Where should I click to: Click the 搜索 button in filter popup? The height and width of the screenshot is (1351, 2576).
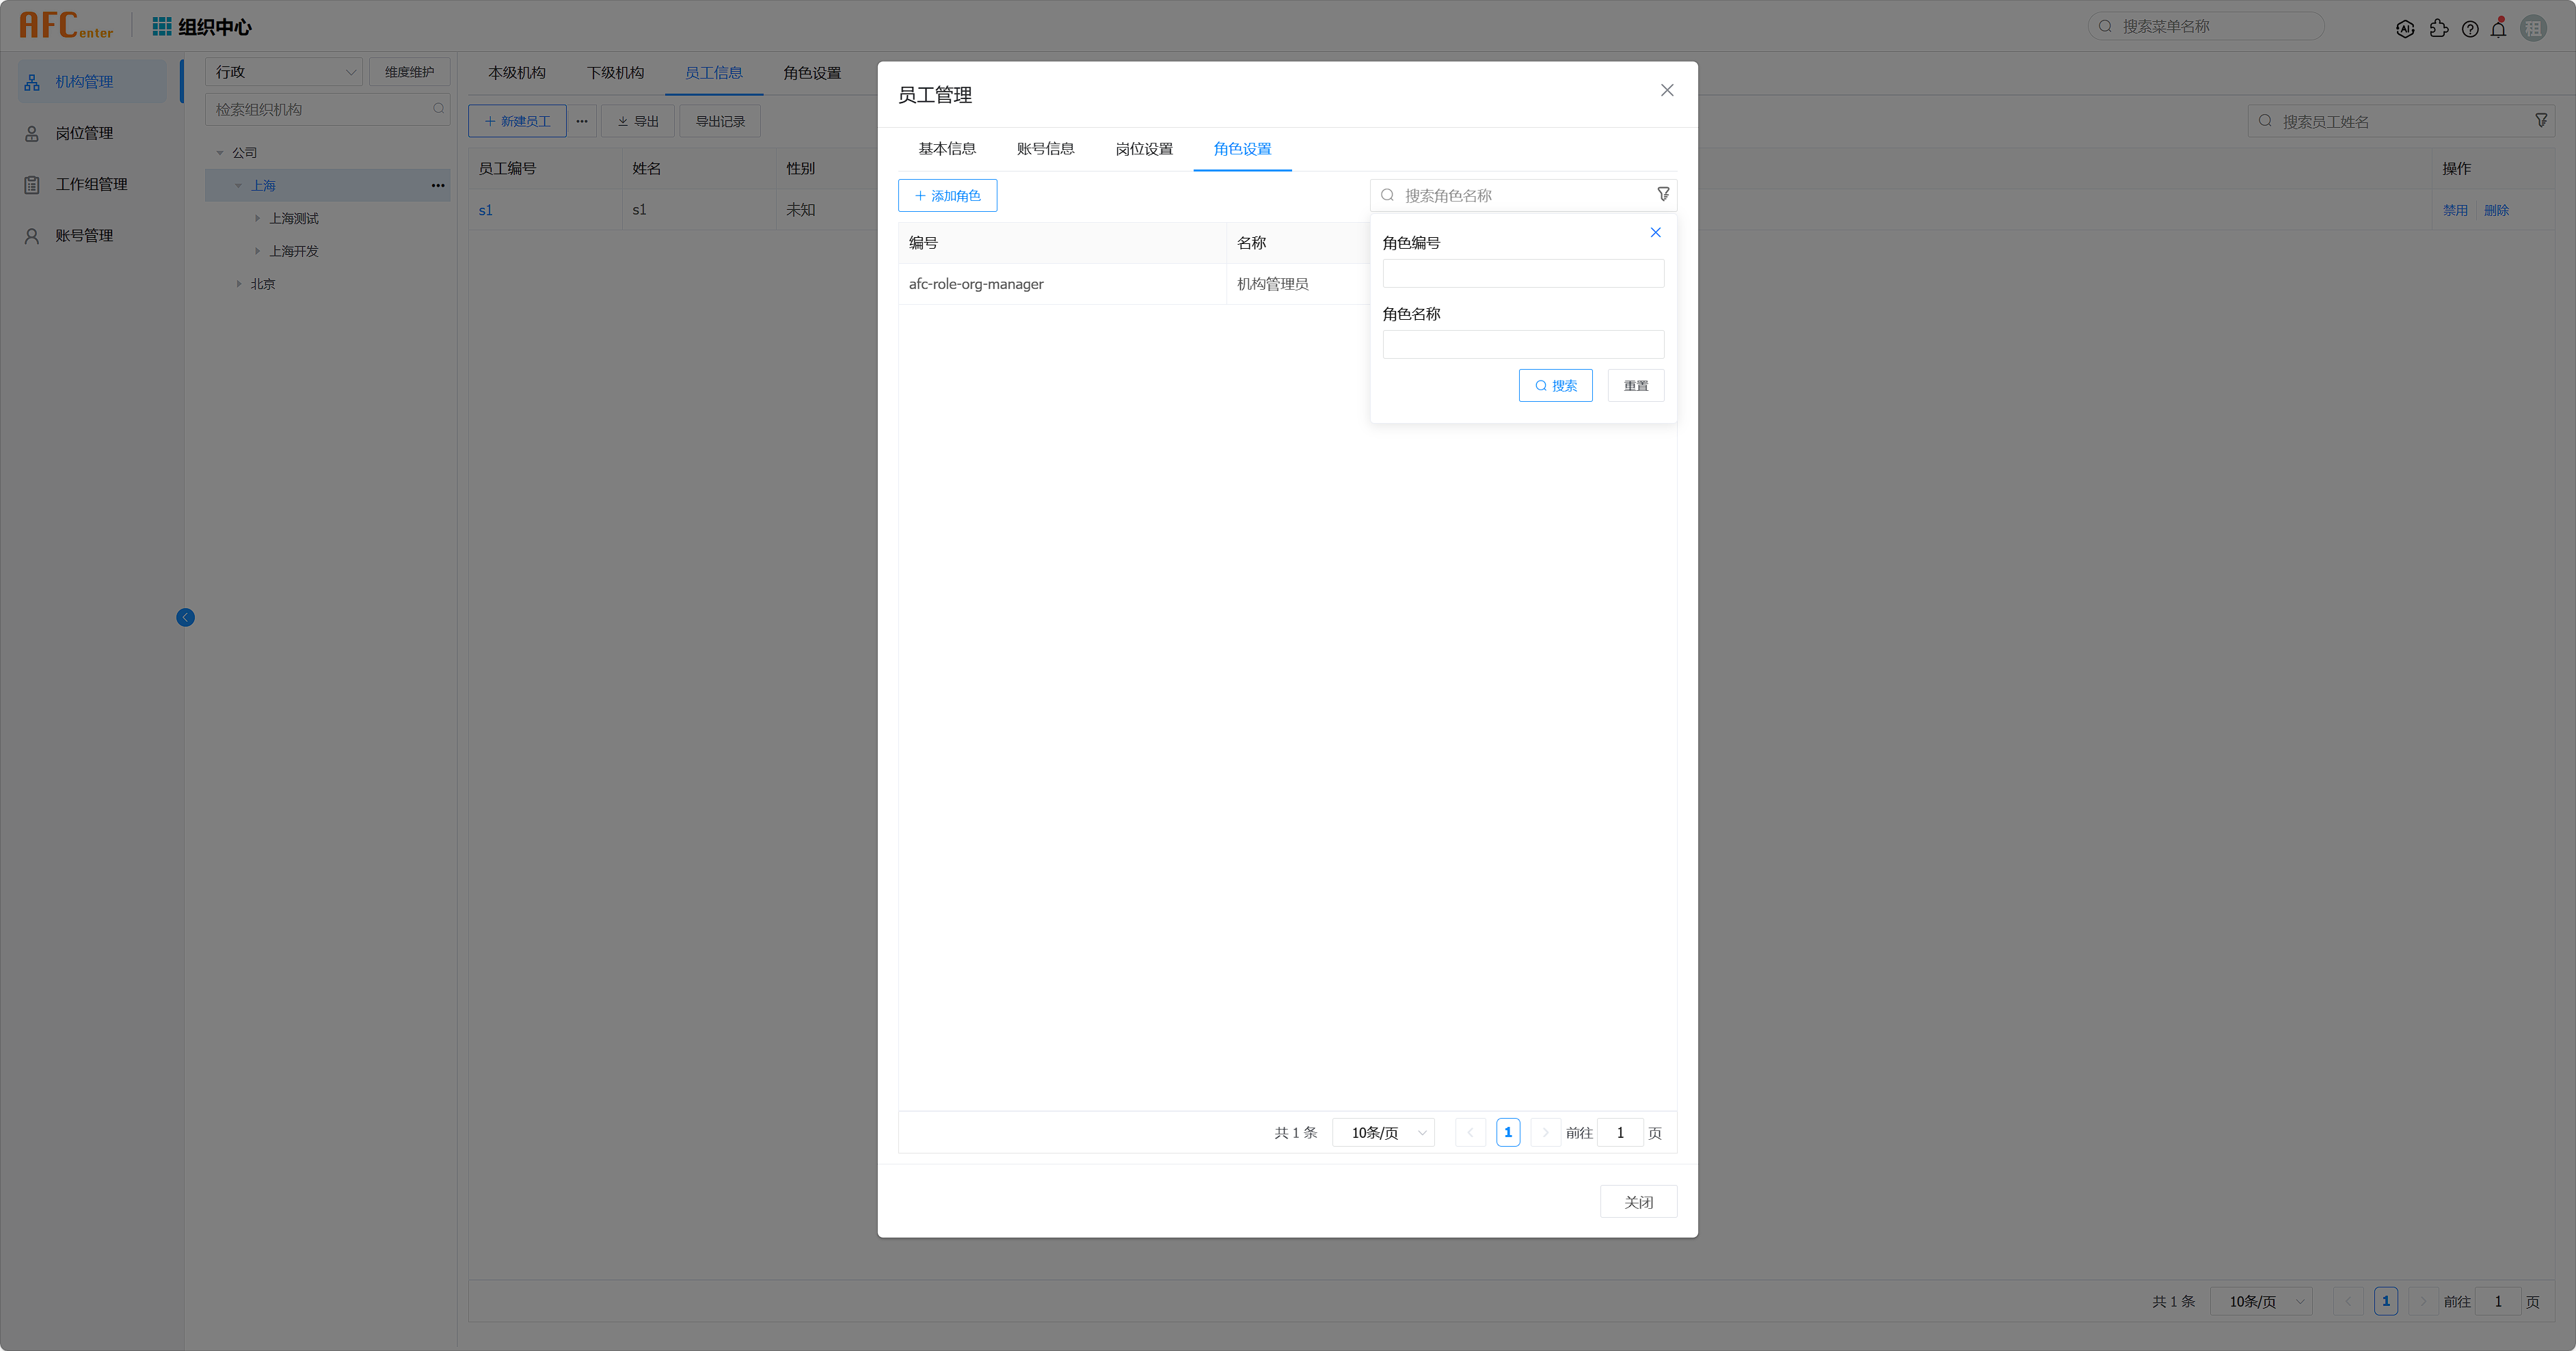pos(1555,385)
